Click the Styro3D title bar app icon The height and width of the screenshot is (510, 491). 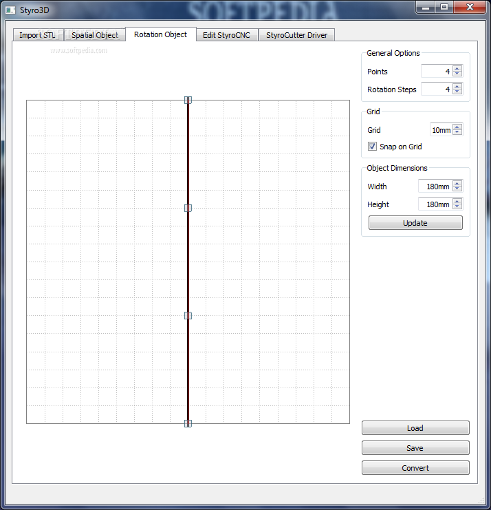point(10,10)
